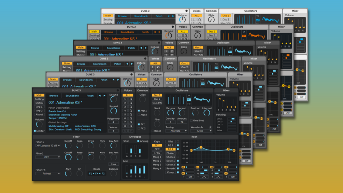
Task: Click the Filter Balance knob
Action: (114, 174)
